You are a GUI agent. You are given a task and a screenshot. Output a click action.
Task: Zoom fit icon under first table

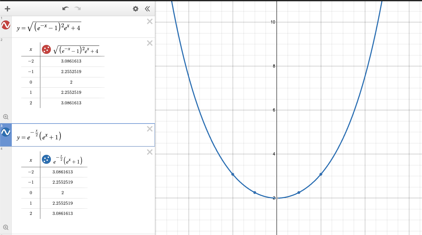6,117
